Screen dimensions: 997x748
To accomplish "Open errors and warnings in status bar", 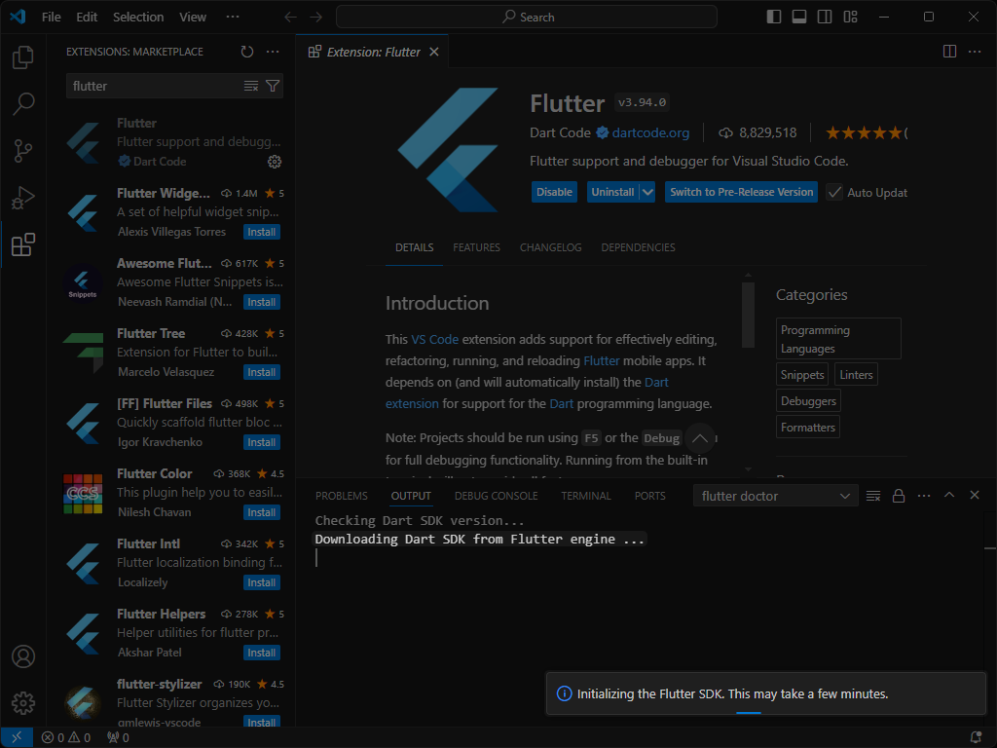I will pos(66,737).
